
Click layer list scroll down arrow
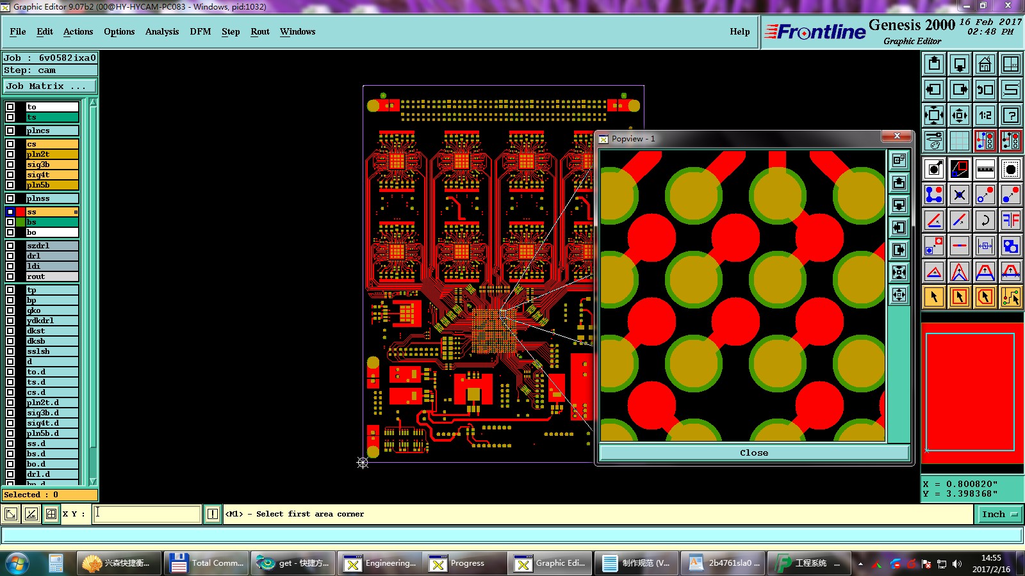tap(93, 481)
